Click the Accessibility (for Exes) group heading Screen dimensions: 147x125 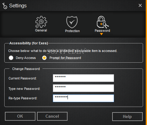click(29, 43)
